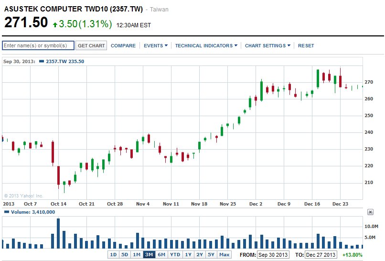The image size is (385, 261).
Task: Expand the CHART SETTINGS menu
Action: click(267, 45)
